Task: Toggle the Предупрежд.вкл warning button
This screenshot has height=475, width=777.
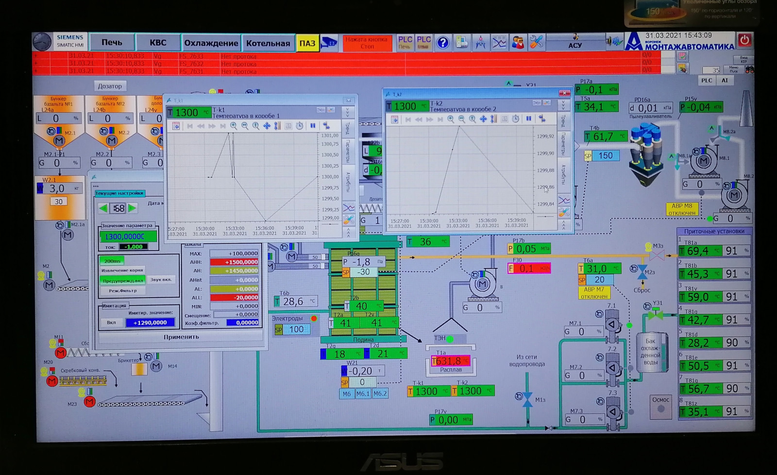Action: point(123,280)
